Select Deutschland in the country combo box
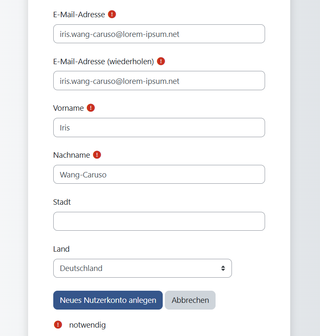This screenshot has width=320, height=336. point(143,268)
